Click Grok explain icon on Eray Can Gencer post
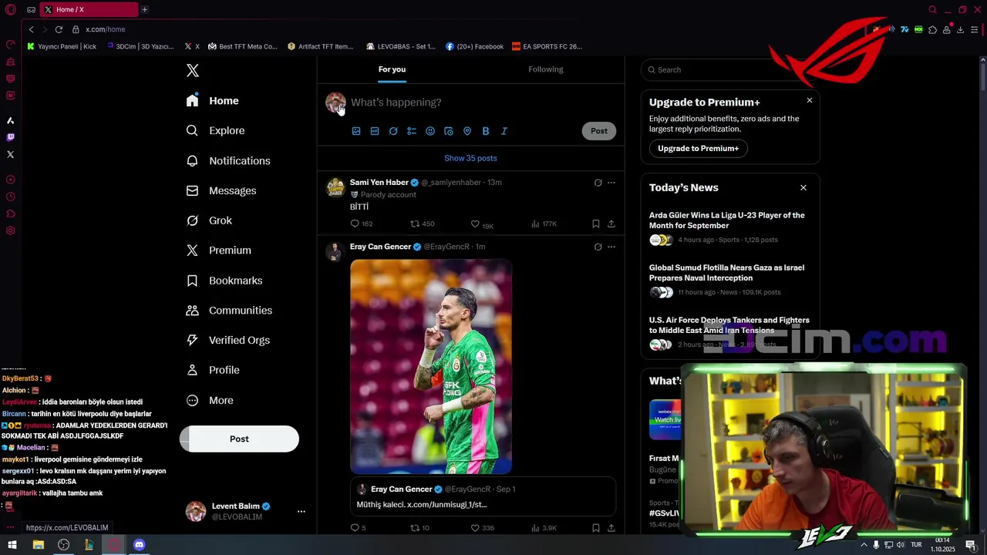 click(598, 247)
